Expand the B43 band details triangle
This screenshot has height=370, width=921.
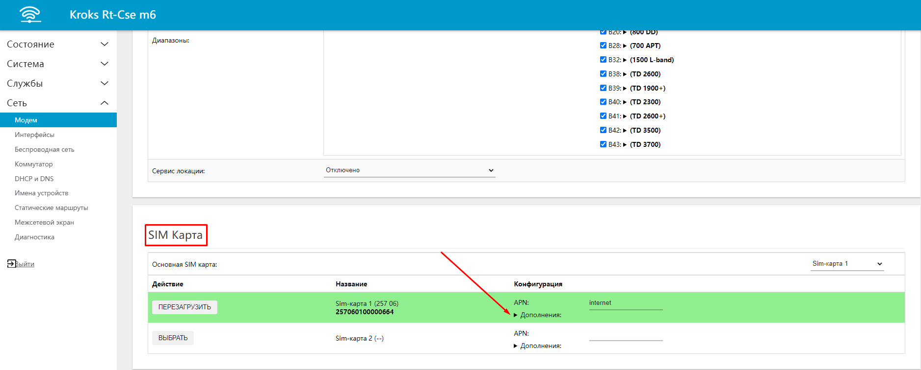pyautogui.click(x=625, y=145)
